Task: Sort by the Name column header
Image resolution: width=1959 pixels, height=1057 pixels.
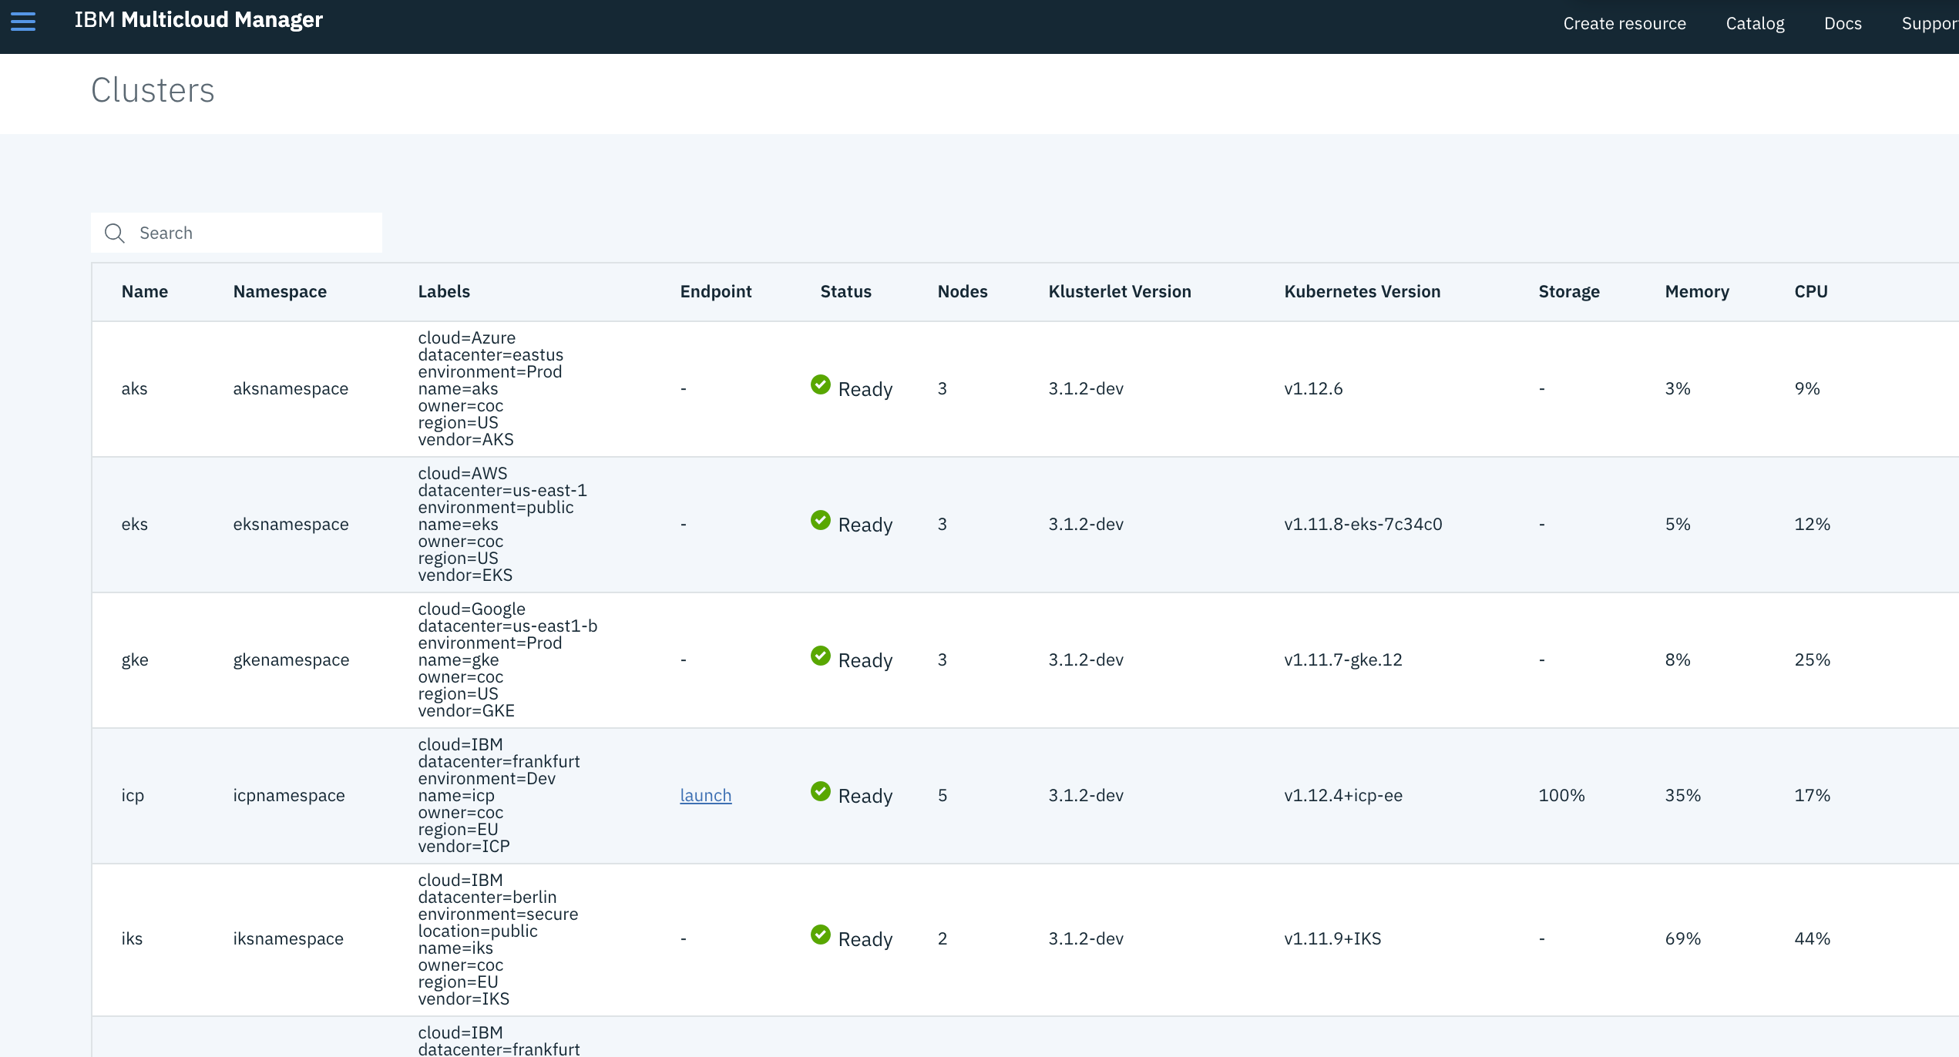Action: (x=145, y=291)
